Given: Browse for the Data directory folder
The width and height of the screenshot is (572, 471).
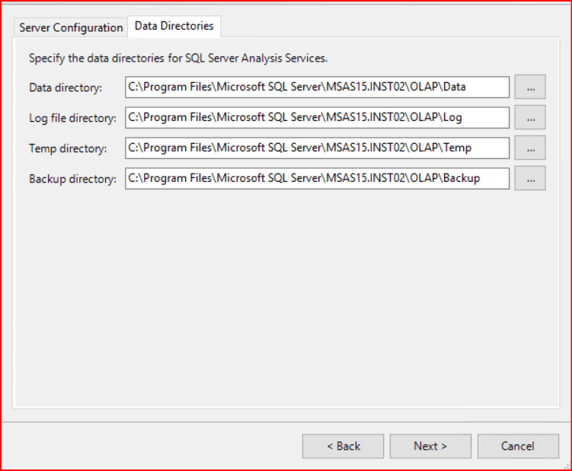Looking at the screenshot, I should click(x=530, y=88).
